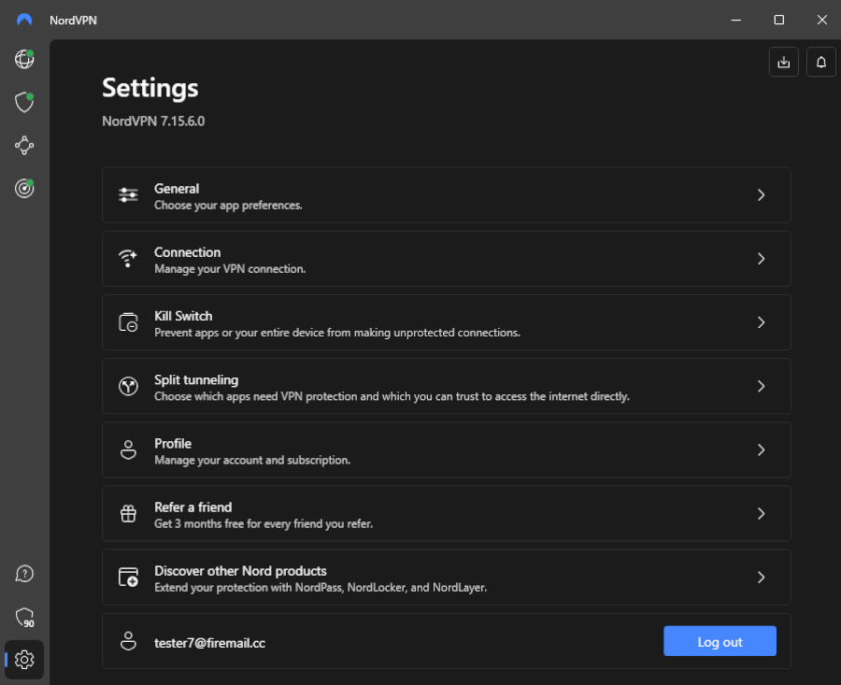Screen dimensions: 841x685
Task: Expand General settings via its chevron
Action: click(761, 194)
